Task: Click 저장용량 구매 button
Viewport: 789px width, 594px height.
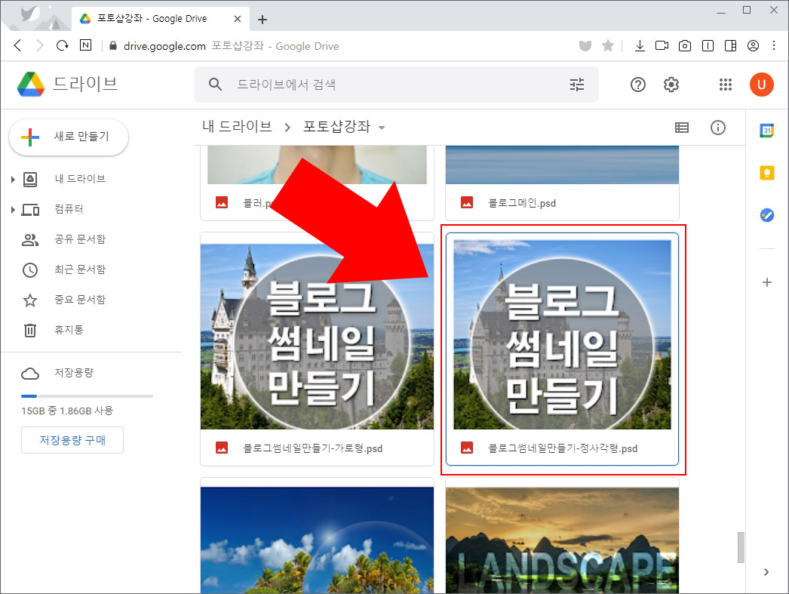Action: pyautogui.click(x=72, y=440)
